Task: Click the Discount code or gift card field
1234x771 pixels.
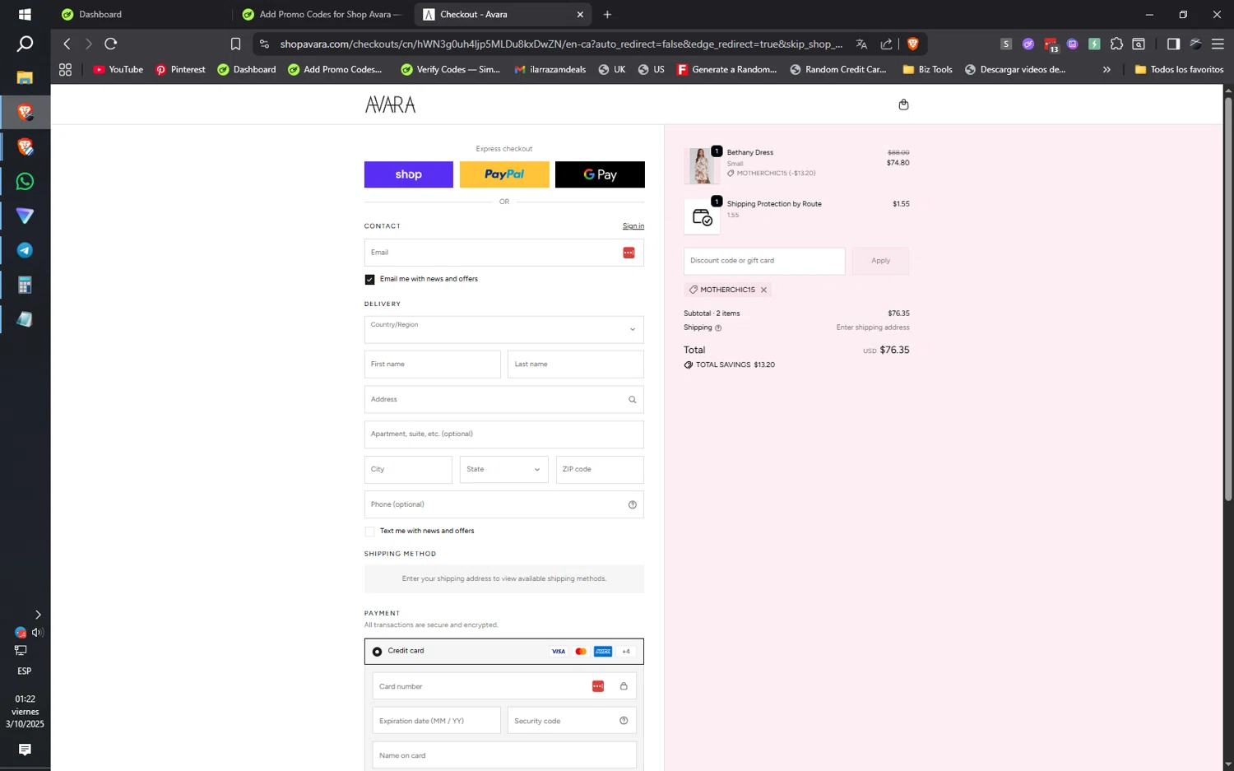Action: 764,261
